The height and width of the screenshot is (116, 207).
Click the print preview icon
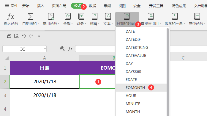pyautogui.click(x=16, y=36)
